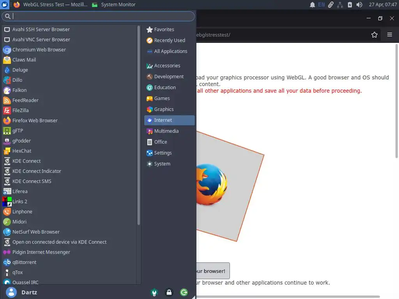
Task: Open Graphics category
Action: [169, 109]
